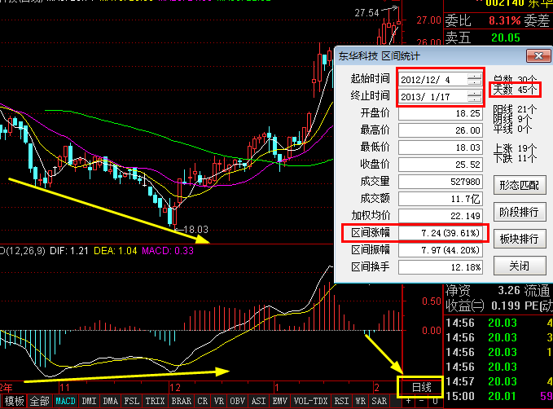Open the FSL indicator tab
The width and height of the screenshot is (553, 409).
click(132, 401)
